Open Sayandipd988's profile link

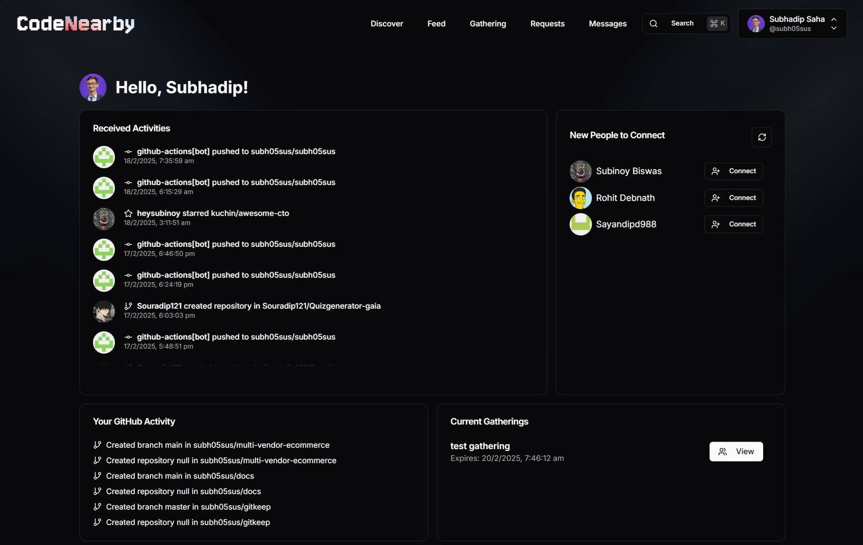626,224
